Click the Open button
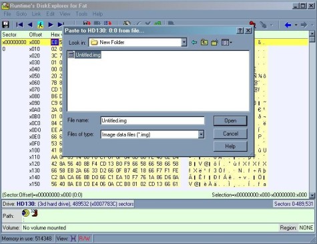 230,121
